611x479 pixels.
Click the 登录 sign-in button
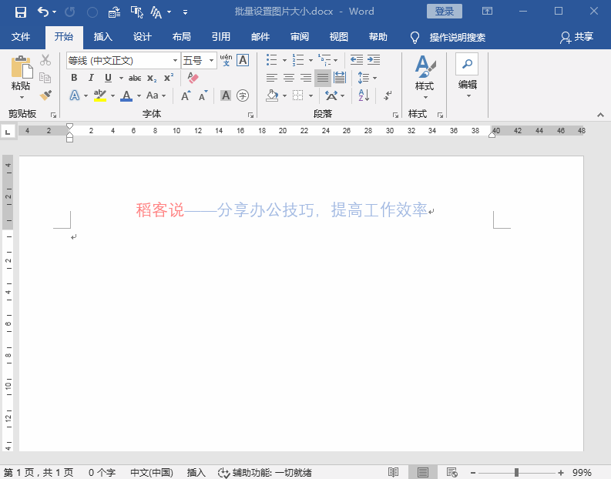445,12
